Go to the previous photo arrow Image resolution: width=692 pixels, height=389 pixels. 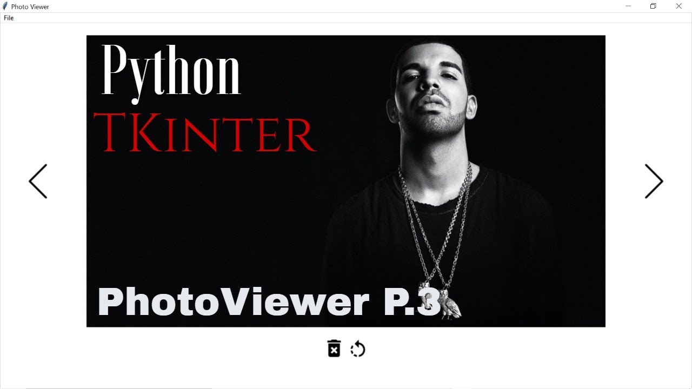coord(38,181)
